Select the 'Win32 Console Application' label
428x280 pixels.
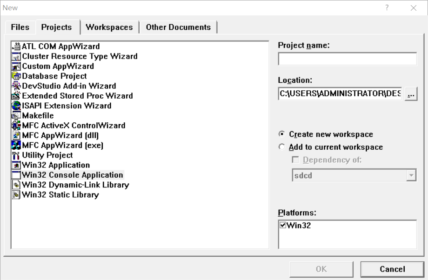tap(73, 175)
